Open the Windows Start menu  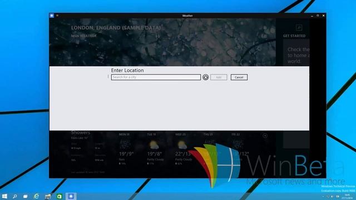point(4,196)
